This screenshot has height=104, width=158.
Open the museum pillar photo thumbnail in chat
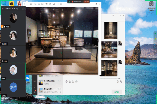tap(111, 30)
